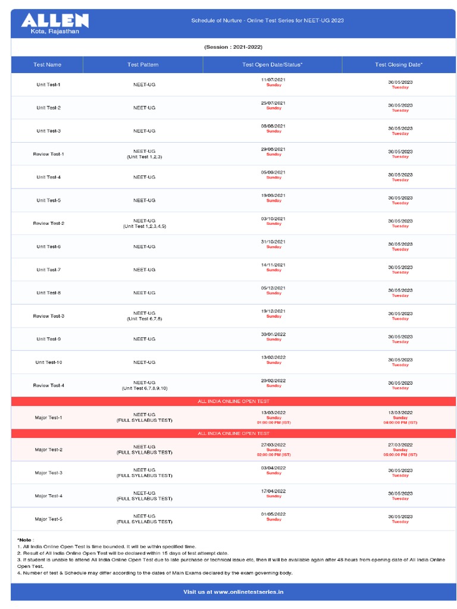Click Major Test-5 row name
Viewport: 457px width, 609px height.
point(48,519)
